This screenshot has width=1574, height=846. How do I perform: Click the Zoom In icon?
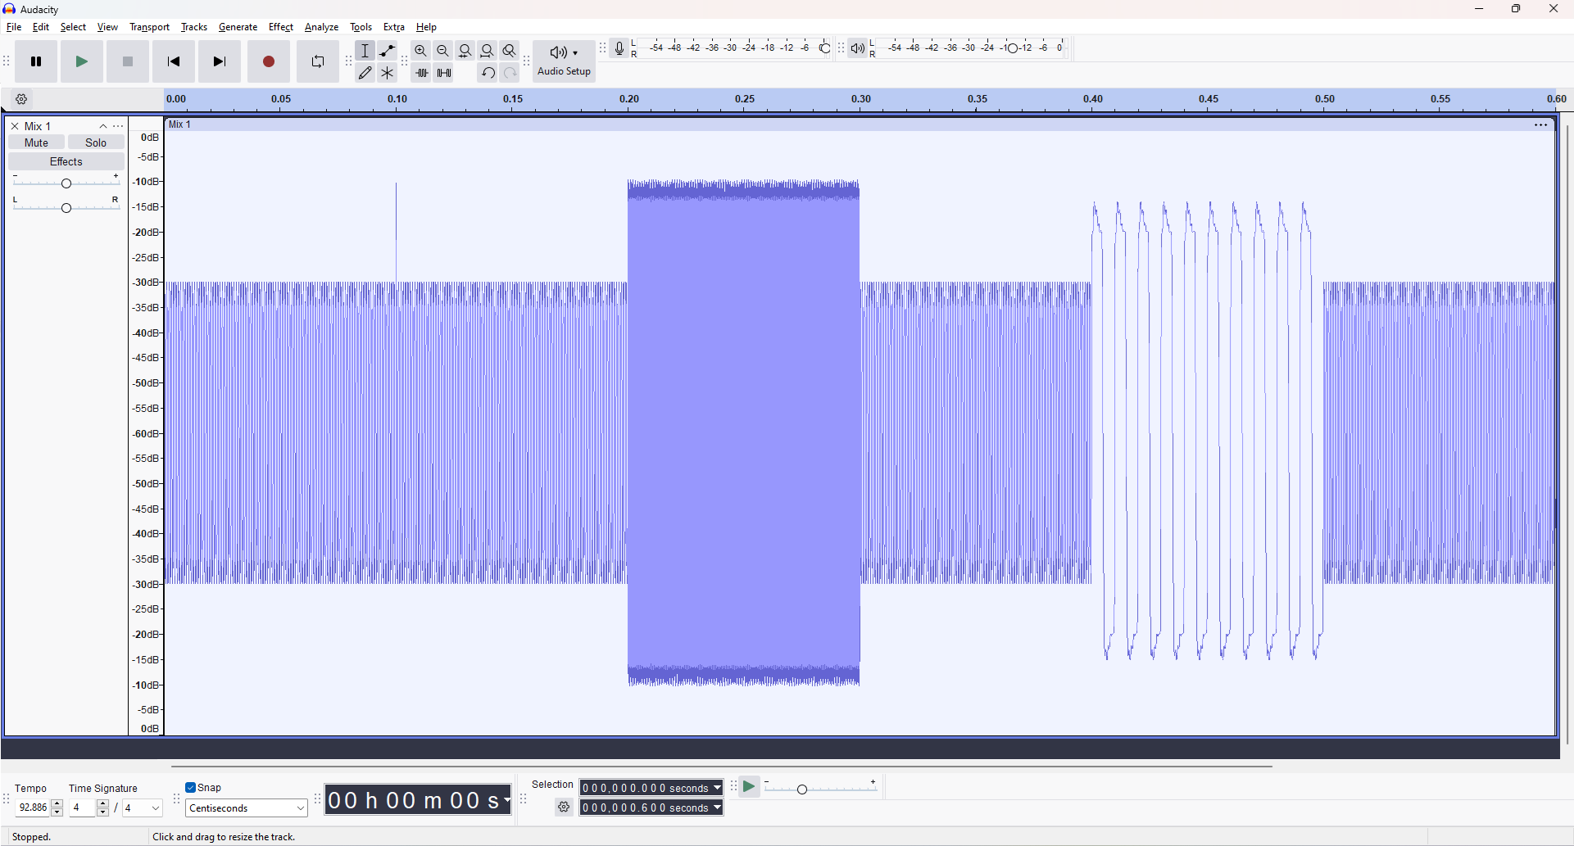[420, 50]
